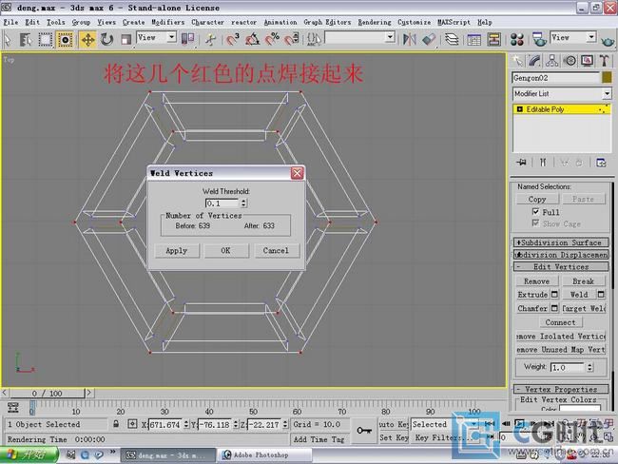Click time slider 0 / 100
The image size is (618, 464).
coord(47,393)
